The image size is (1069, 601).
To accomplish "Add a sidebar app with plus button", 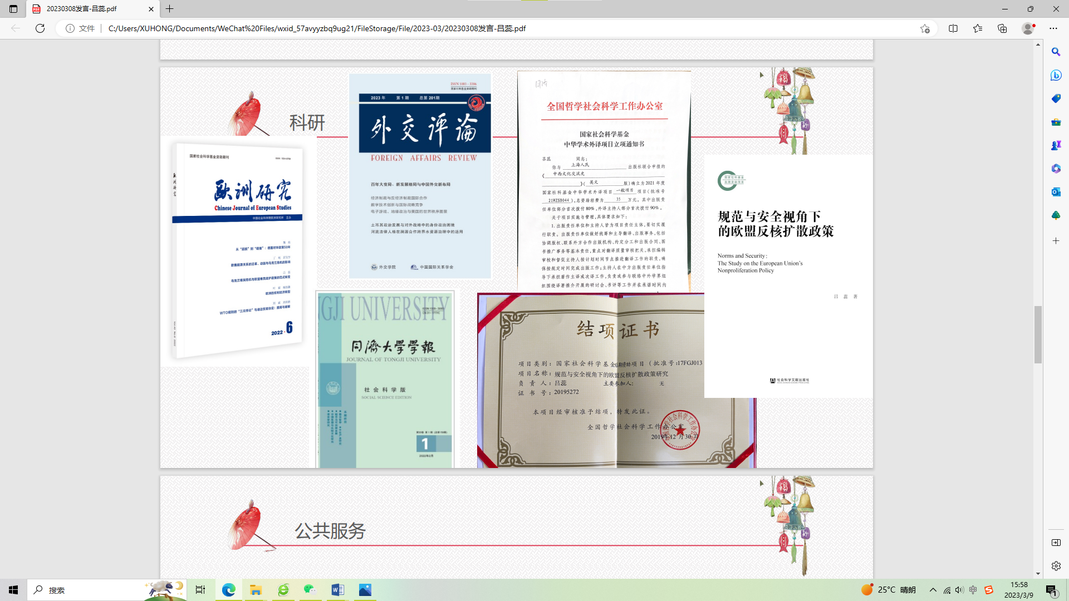I will [1056, 241].
